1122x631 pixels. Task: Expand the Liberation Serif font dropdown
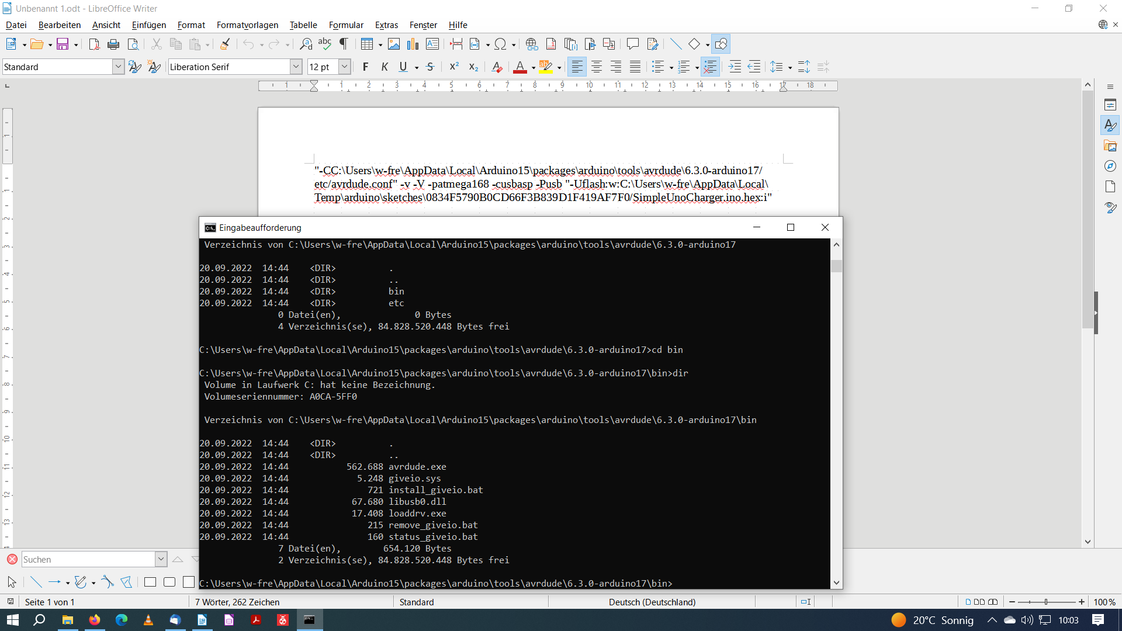[296, 67]
